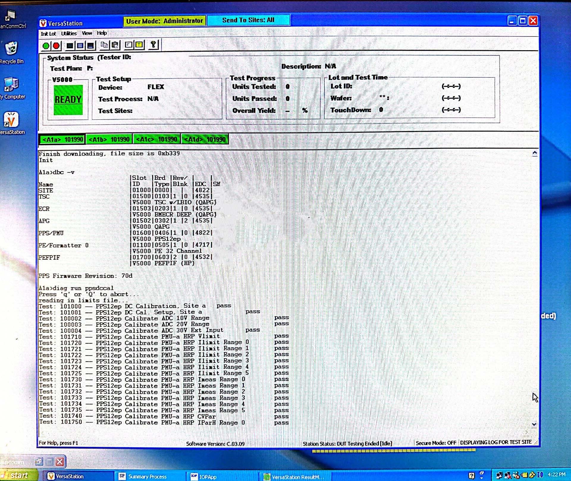Click the copy toolbar icon
The height and width of the screenshot is (481, 571).
tap(104, 45)
